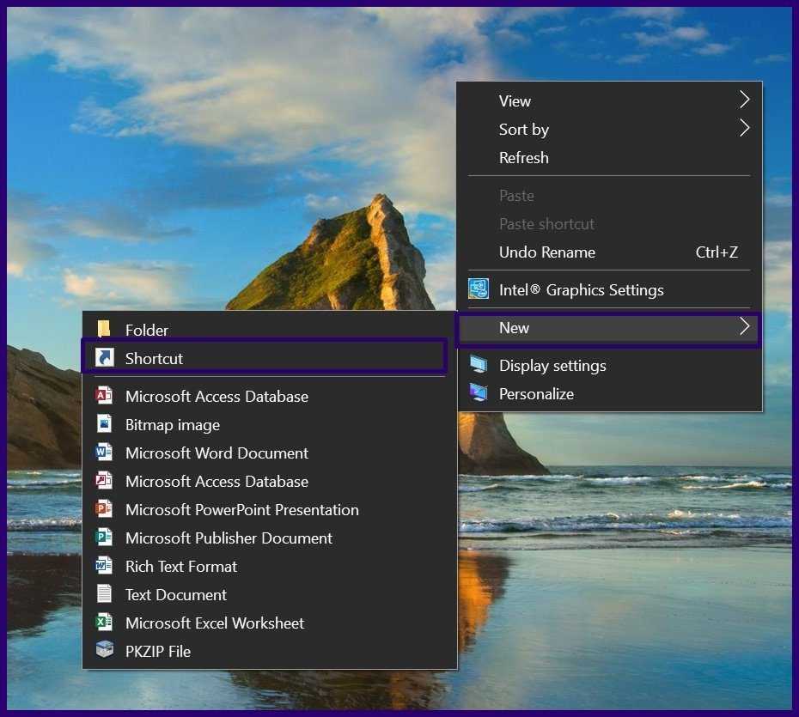Click the PowerPoint Presentation icon
Screen dimensions: 799x717
(x=104, y=509)
